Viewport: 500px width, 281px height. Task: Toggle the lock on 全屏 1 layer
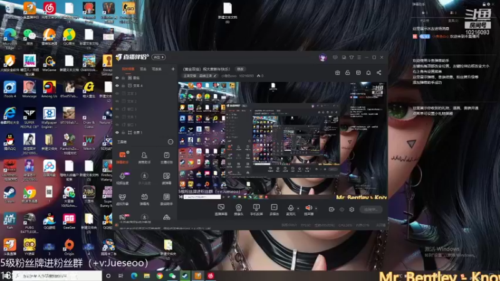point(123,132)
